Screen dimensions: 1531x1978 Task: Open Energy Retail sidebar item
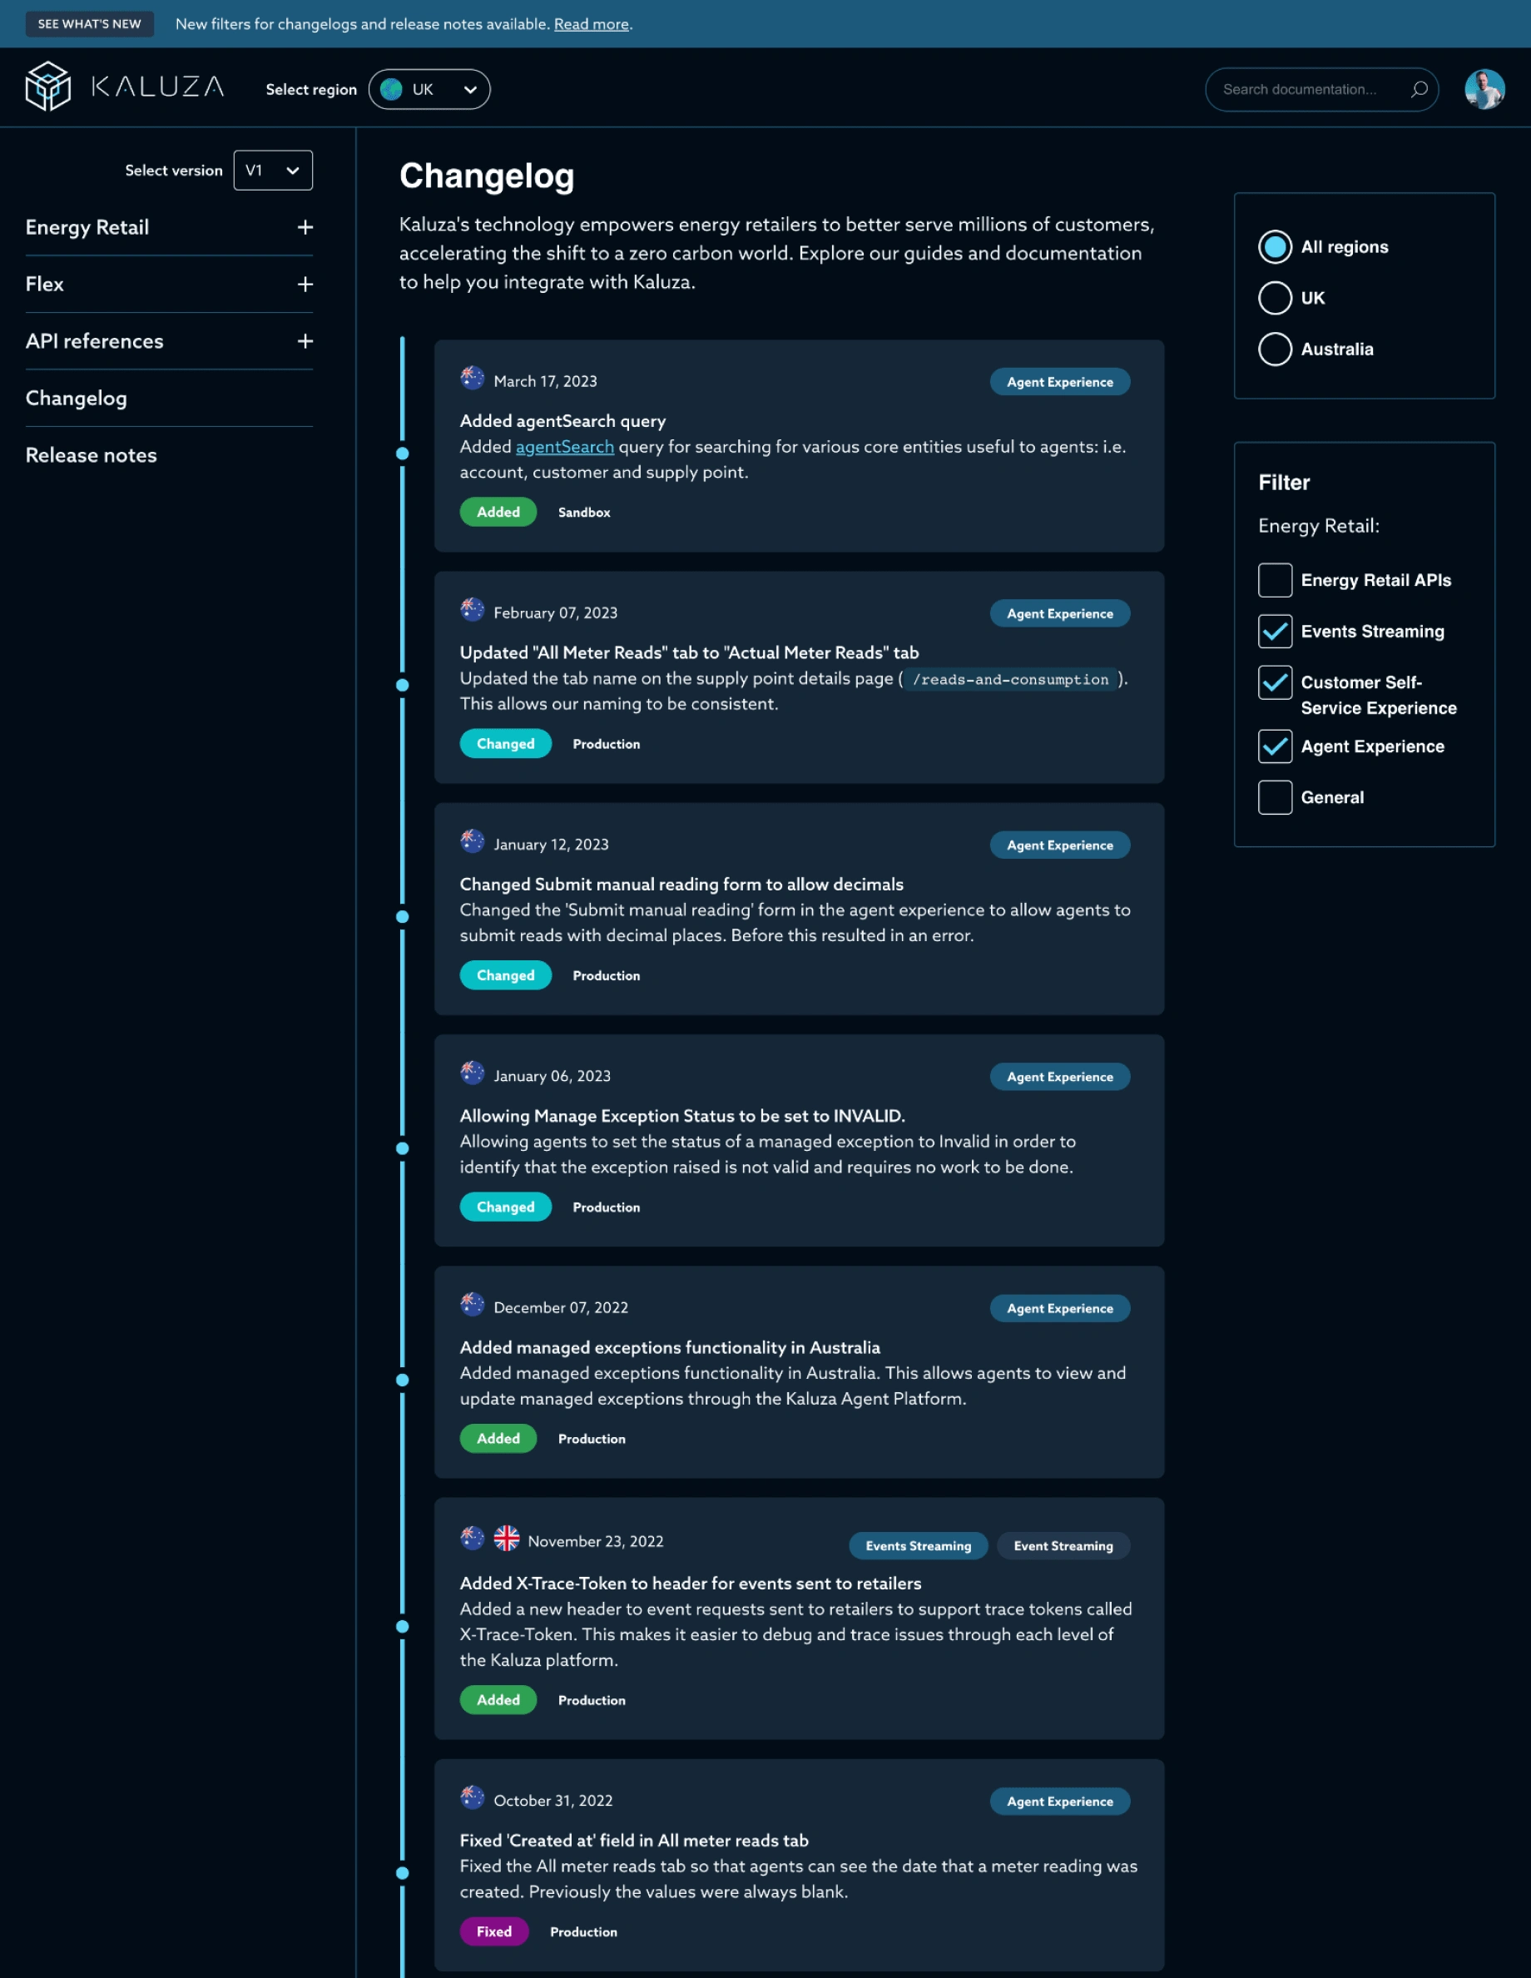(x=87, y=227)
